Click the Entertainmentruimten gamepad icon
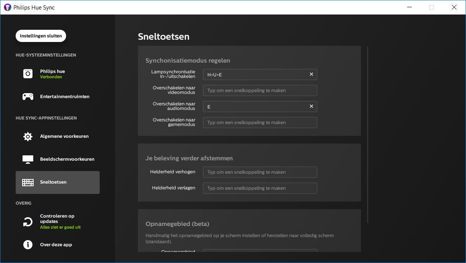Image resolution: width=466 pixels, height=263 pixels. (28, 97)
